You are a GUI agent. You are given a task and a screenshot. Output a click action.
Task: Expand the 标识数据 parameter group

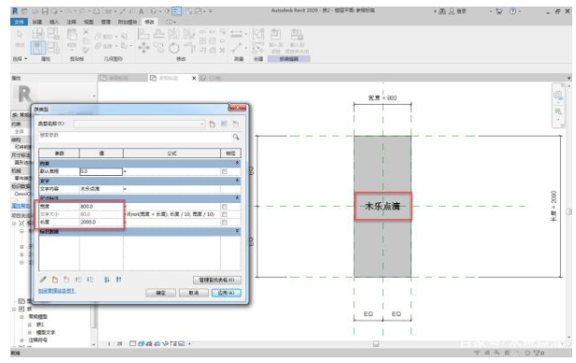click(237, 231)
